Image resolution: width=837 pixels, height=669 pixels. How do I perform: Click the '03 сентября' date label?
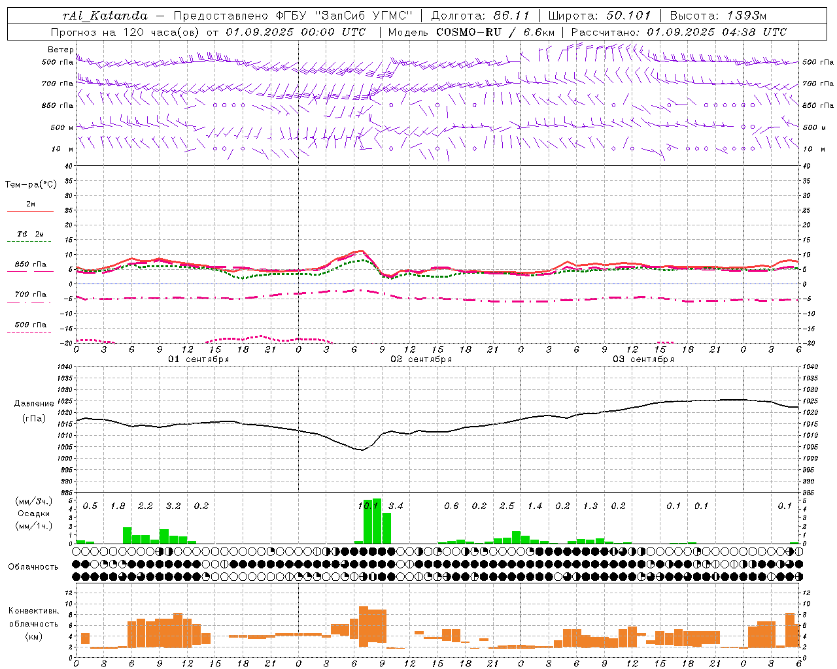pyautogui.click(x=643, y=359)
